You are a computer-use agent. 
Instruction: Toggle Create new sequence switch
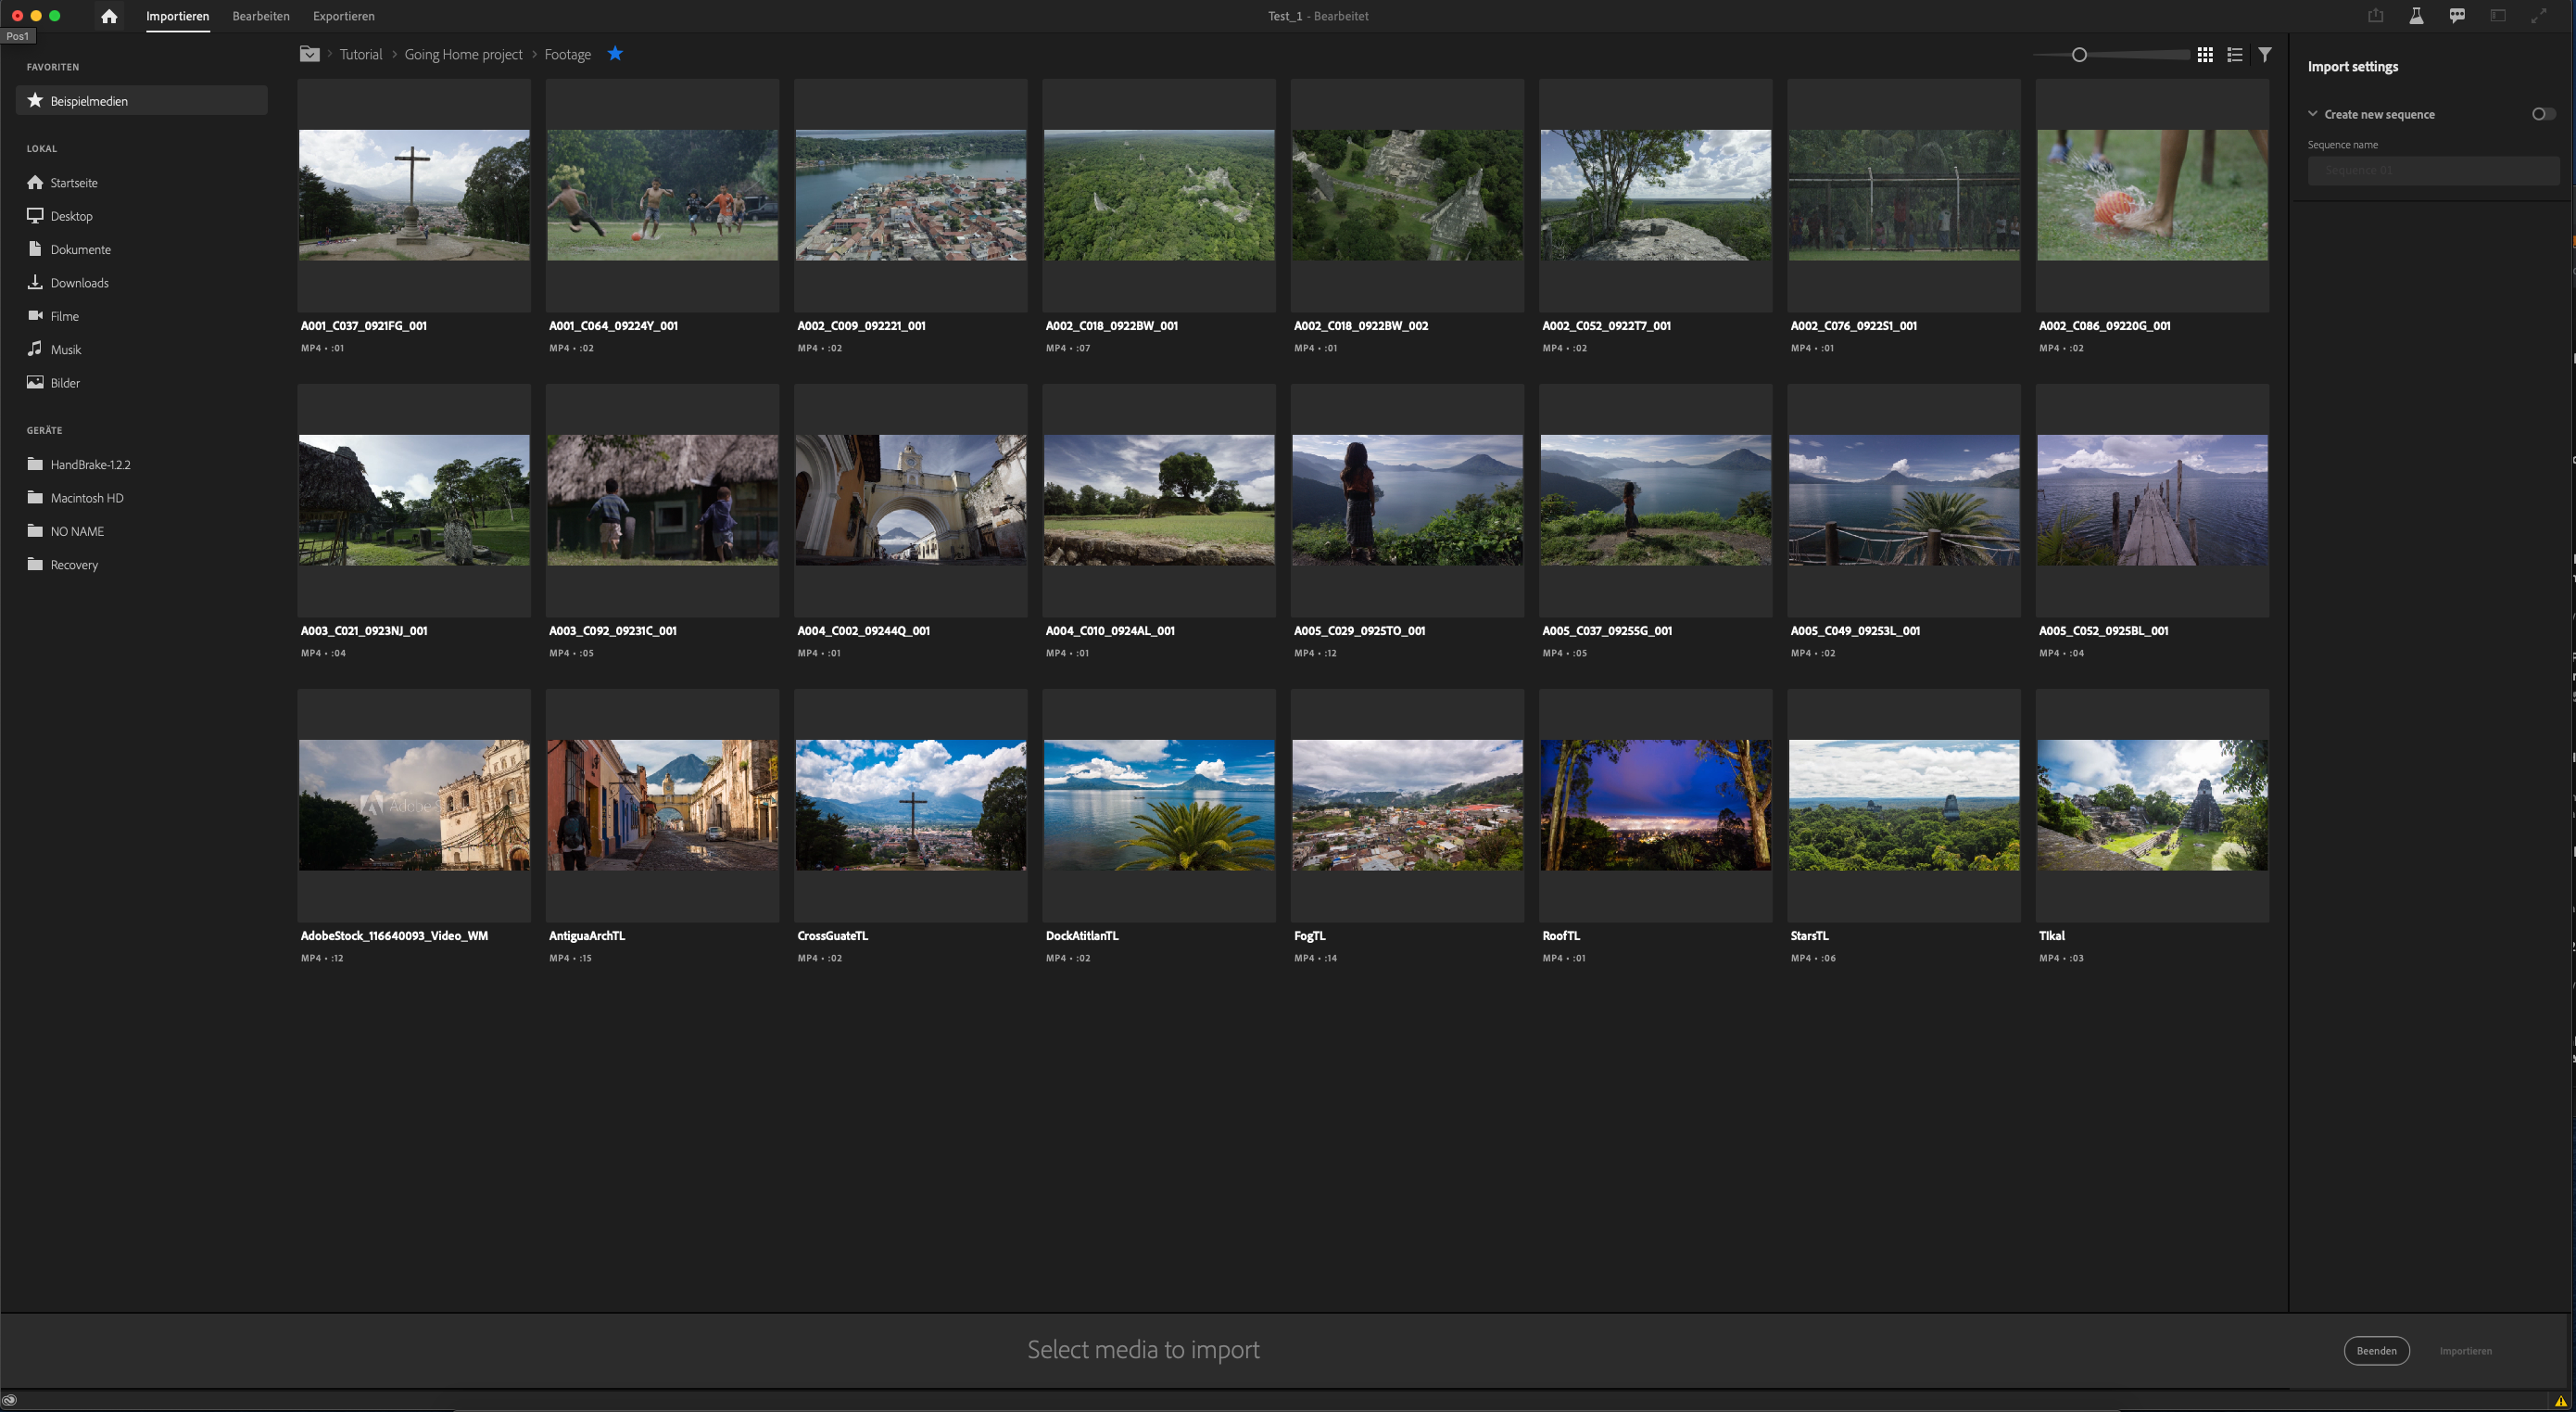(x=2542, y=114)
